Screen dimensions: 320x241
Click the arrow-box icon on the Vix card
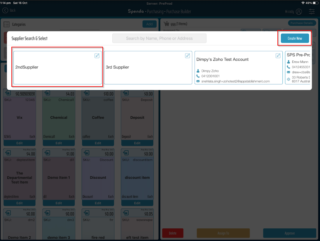(8, 93)
